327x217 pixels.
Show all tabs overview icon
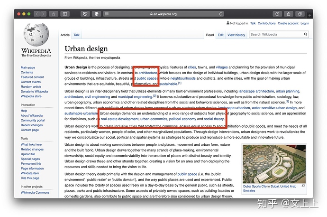pos(300,14)
